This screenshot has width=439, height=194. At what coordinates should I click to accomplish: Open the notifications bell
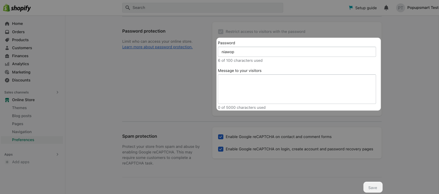tap(386, 8)
